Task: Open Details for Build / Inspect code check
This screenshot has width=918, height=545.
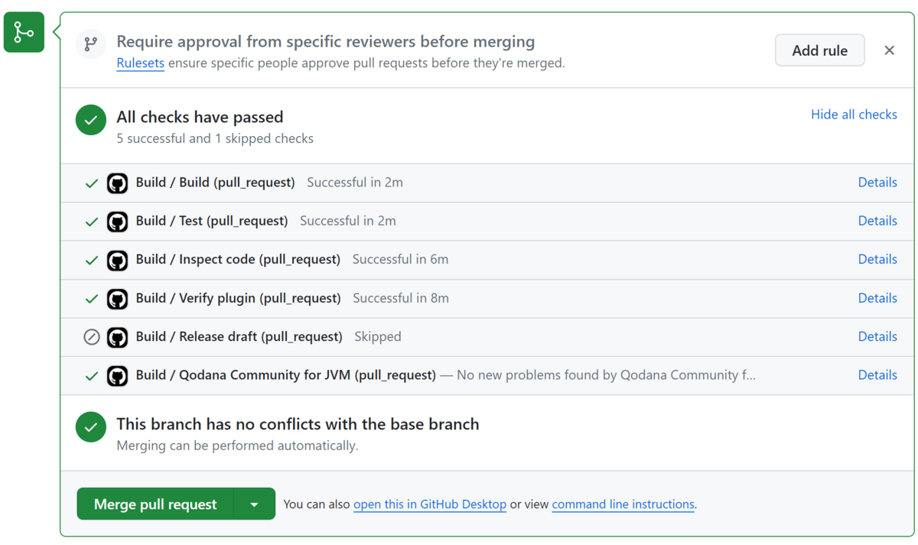Action: 877,259
